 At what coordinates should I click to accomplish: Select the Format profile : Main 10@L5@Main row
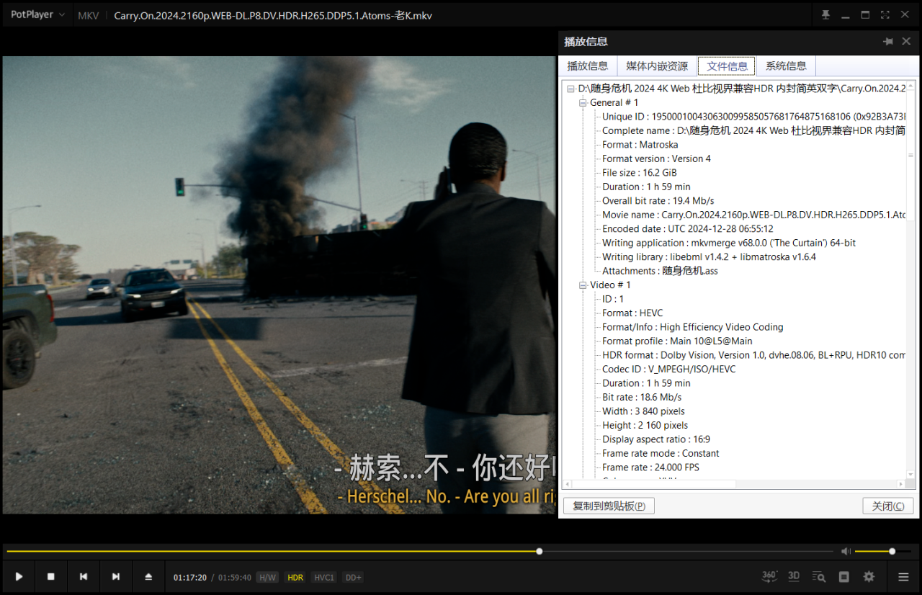tap(677, 341)
